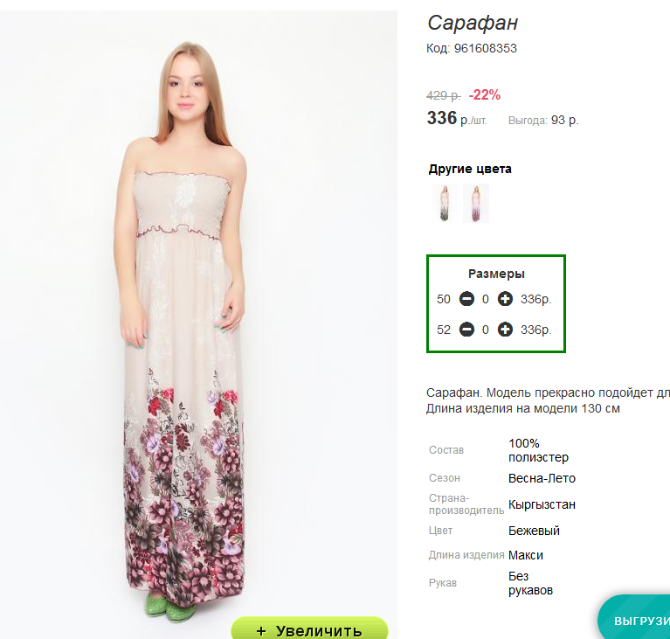The width and height of the screenshot is (670, 639).
Task: Open the first alternate color thumbnail
Action: point(444,203)
